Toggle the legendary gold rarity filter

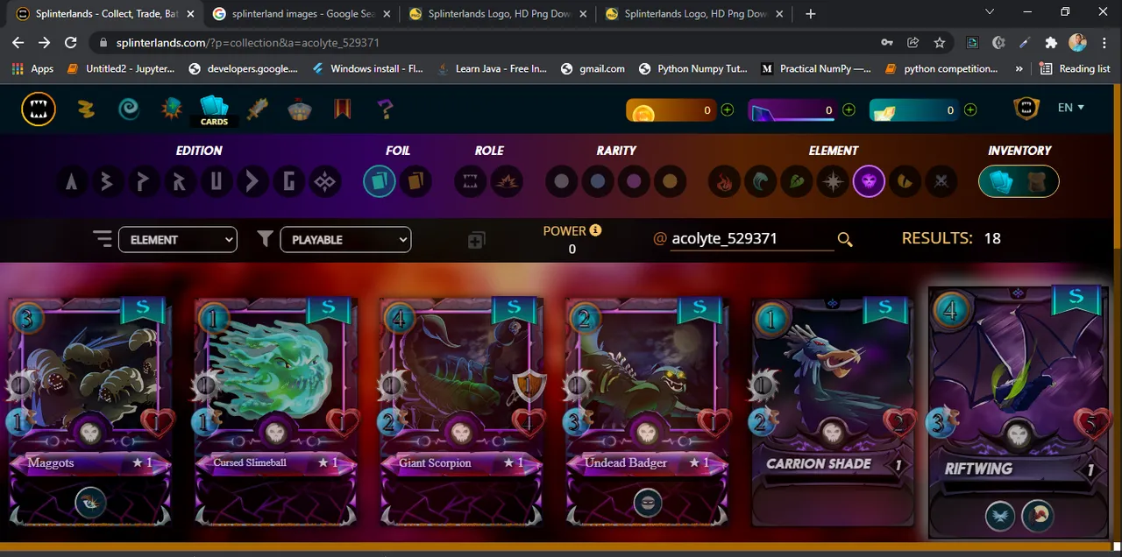[670, 182]
